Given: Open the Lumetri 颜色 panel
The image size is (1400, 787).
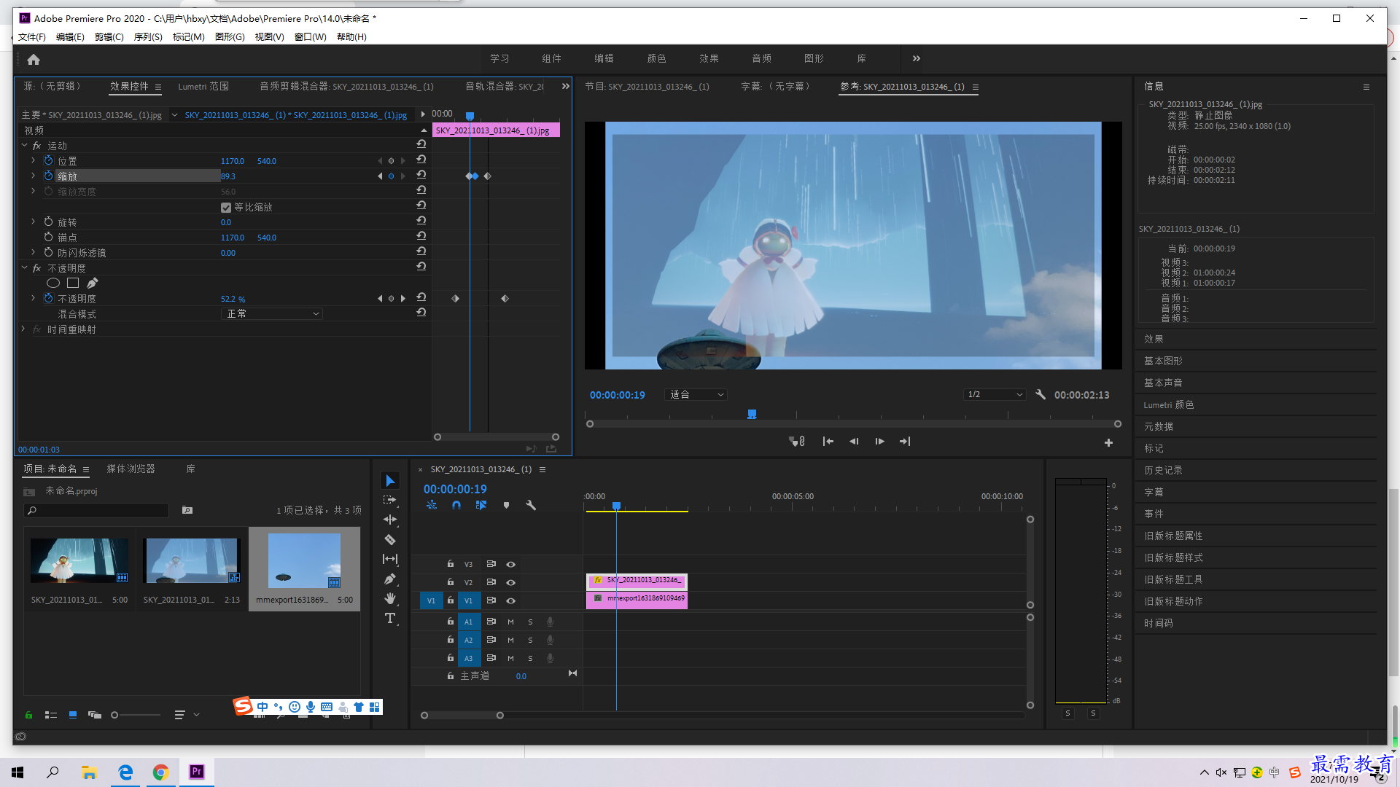Looking at the screenshot, I should click(x=1169, y=405).
